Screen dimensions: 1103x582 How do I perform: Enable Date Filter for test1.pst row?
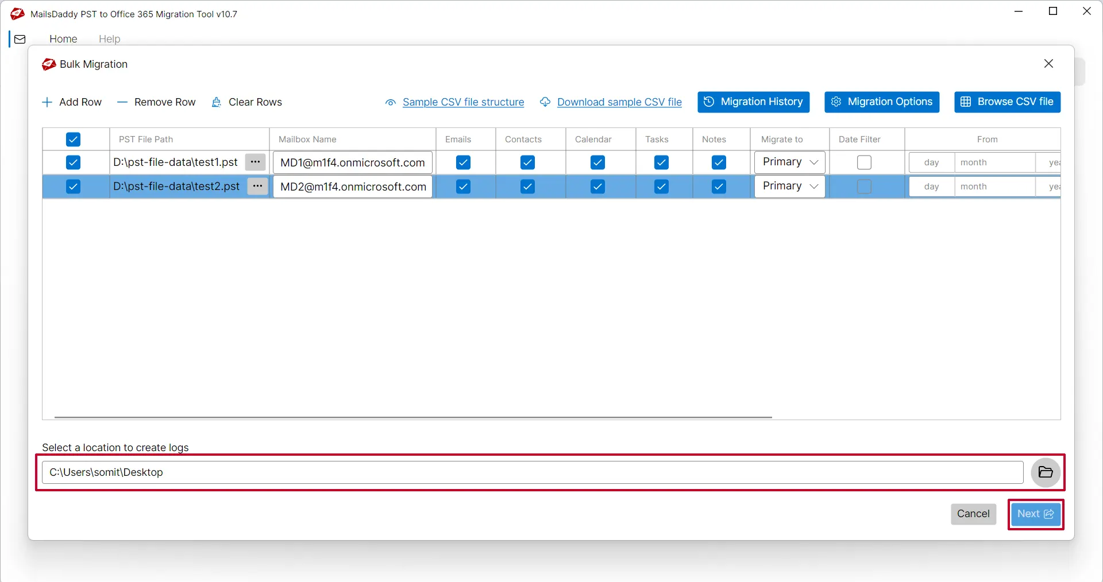(x=863, y=162)
